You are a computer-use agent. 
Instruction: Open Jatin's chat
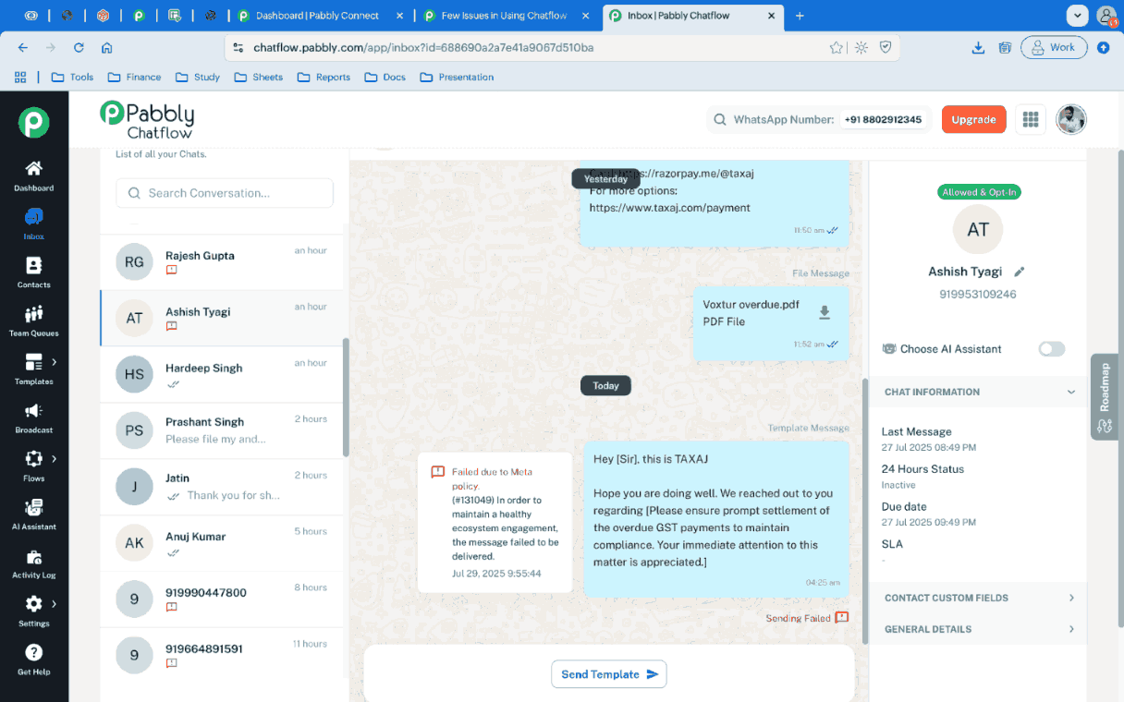(222, 487)
